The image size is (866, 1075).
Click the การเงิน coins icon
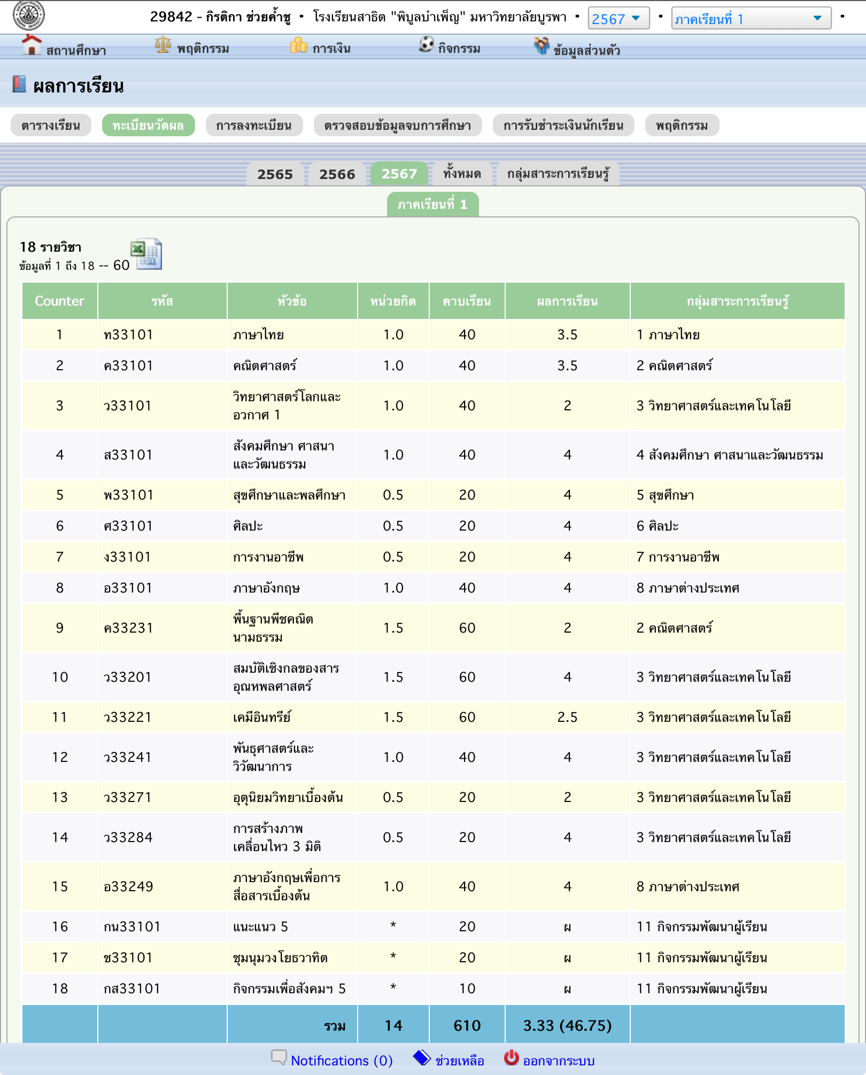[x=299, y=45]
